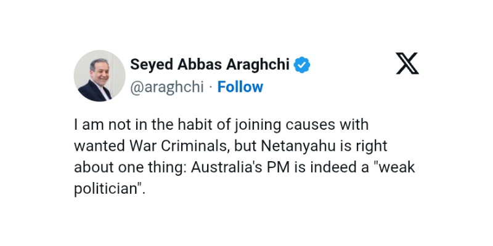This screenshot has width=493, height=246.
Task: Click the dot separator before Follow
Action: click(210, 87)
